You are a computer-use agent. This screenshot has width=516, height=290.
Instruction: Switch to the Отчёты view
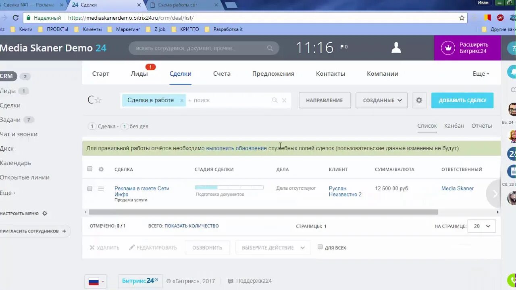[482, 126]
